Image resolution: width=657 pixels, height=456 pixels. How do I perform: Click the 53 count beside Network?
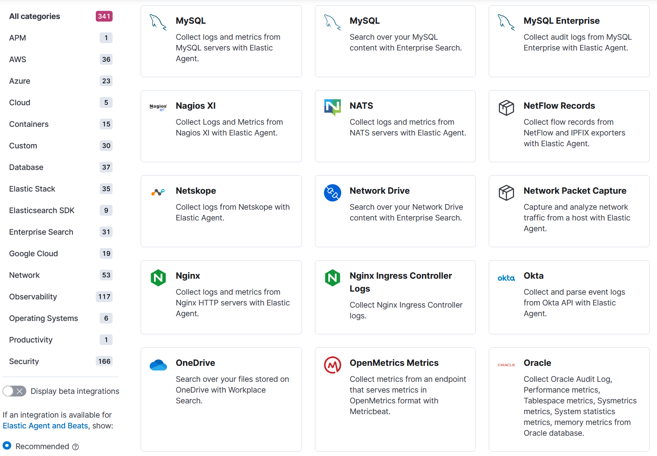point(107,275)
